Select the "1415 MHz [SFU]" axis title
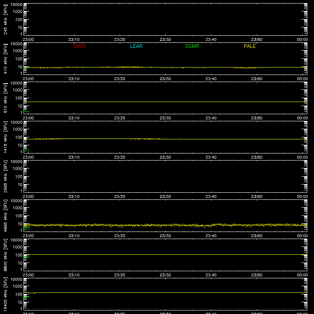Viewport: 314px width, 314px height. coord(5,137)
